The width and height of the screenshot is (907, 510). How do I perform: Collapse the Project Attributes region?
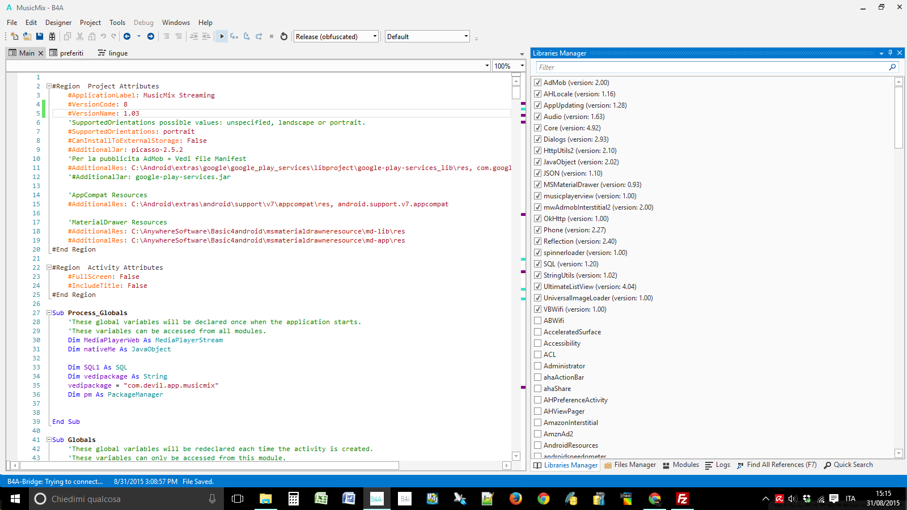[49, 86]
